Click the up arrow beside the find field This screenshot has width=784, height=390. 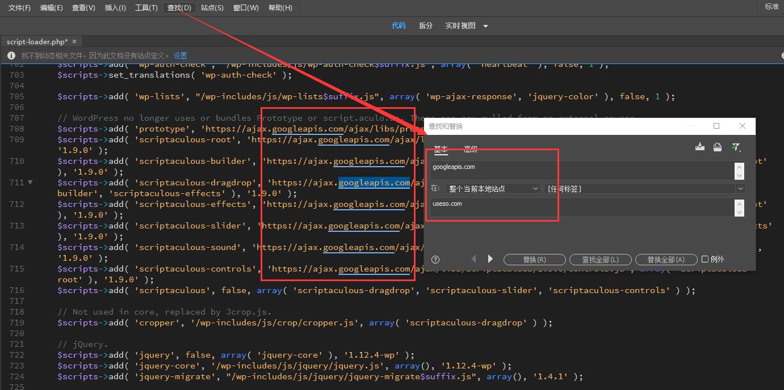739,167
